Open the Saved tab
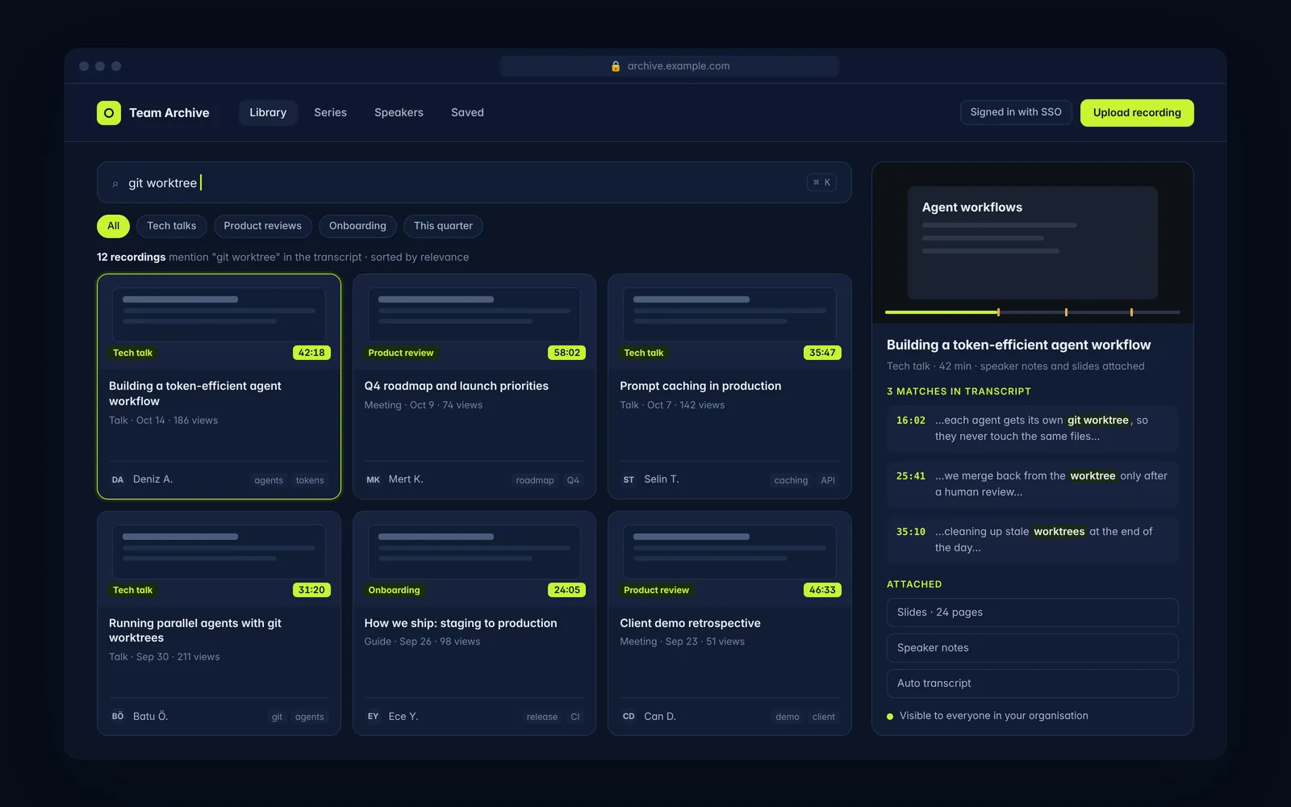This screenshot has height=807, width=1291. pyautogui.click(x=467, y=113)
